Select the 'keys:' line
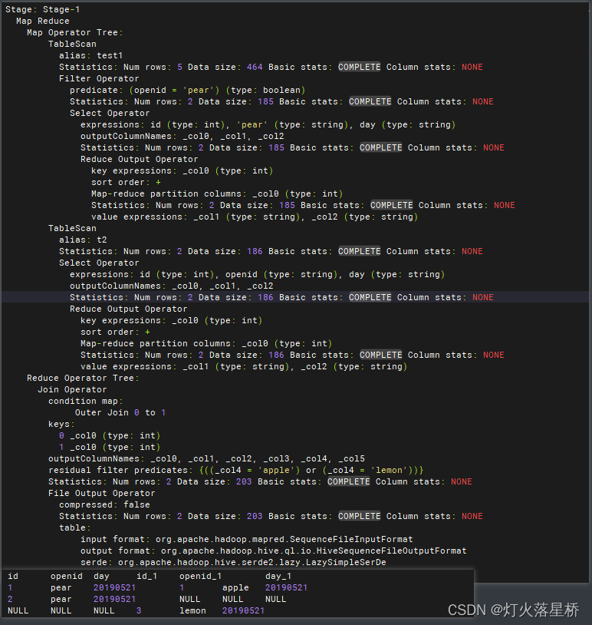Viewport: 592px width, 625px height. (x=61, y=424)
